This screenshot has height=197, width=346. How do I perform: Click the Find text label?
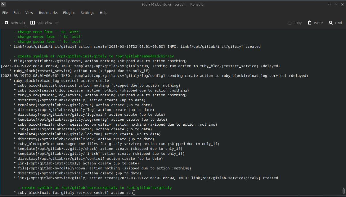click(x=338, y=23)
